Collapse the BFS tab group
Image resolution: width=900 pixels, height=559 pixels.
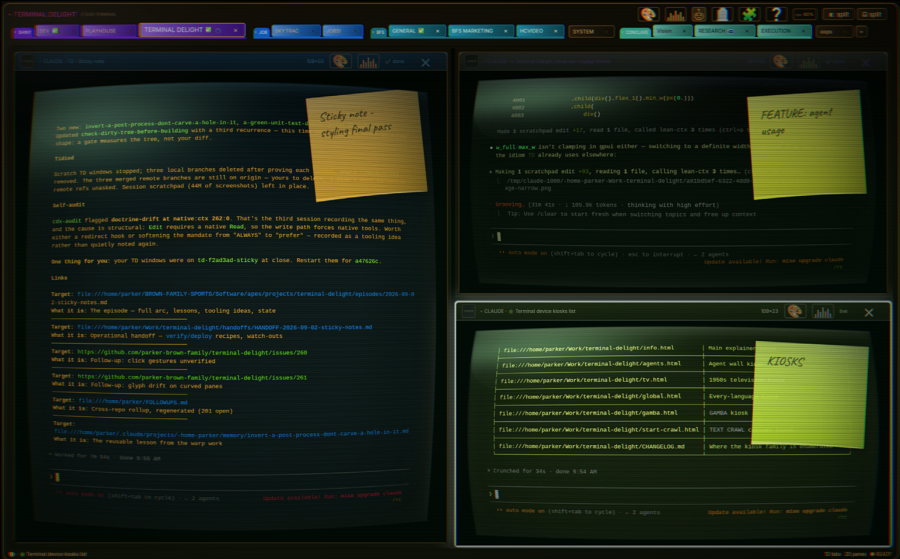click(379, 32)
